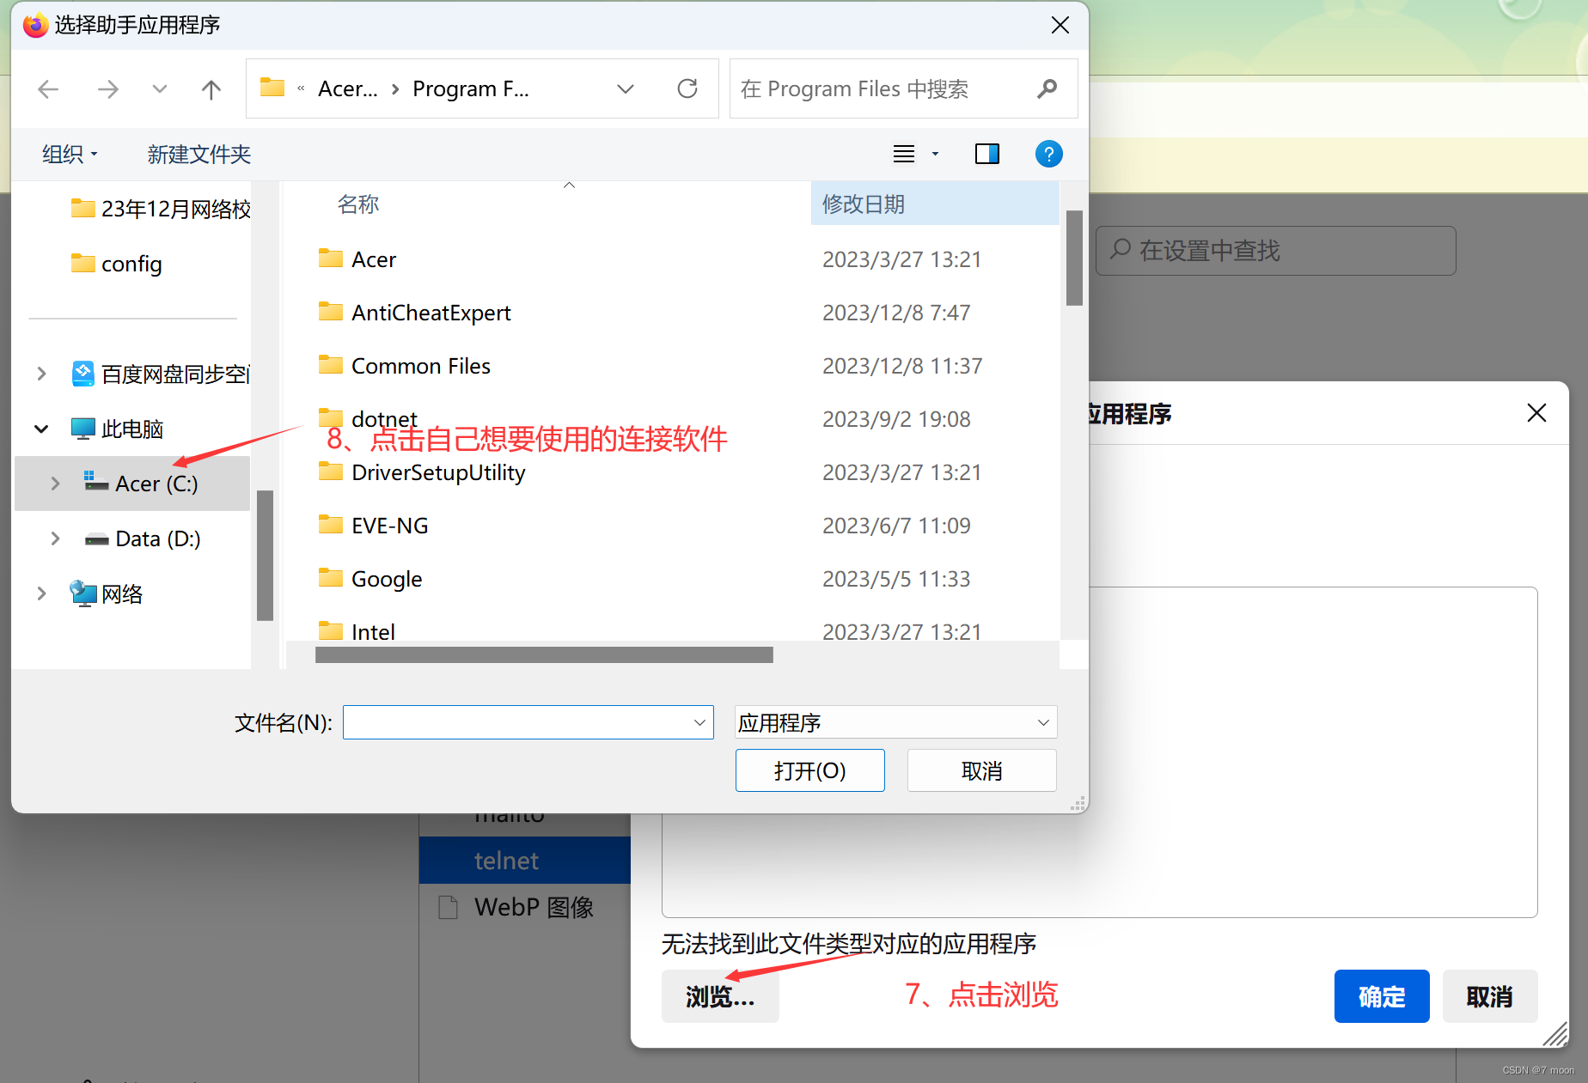Go back in file dialog navigation

pyautogui.click(x=49, y=89)
